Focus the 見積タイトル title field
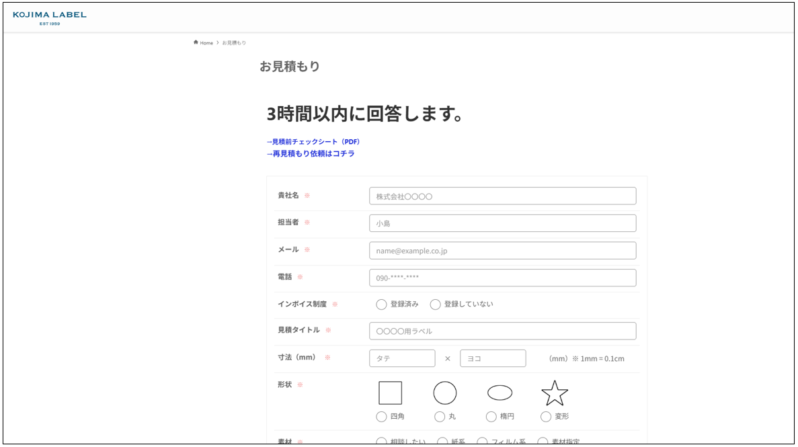 (x=502, y=331)
